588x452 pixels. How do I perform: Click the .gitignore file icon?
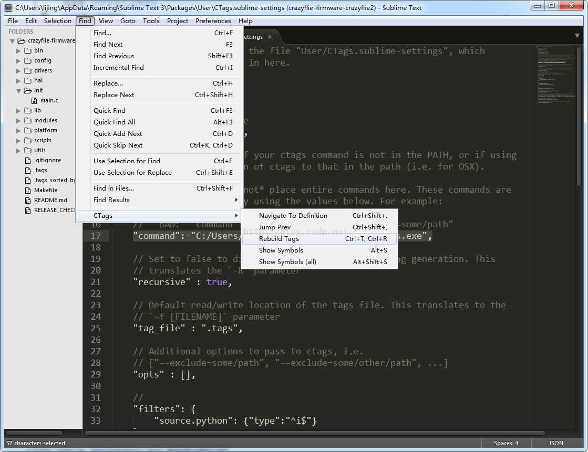[x=28, y=161]
